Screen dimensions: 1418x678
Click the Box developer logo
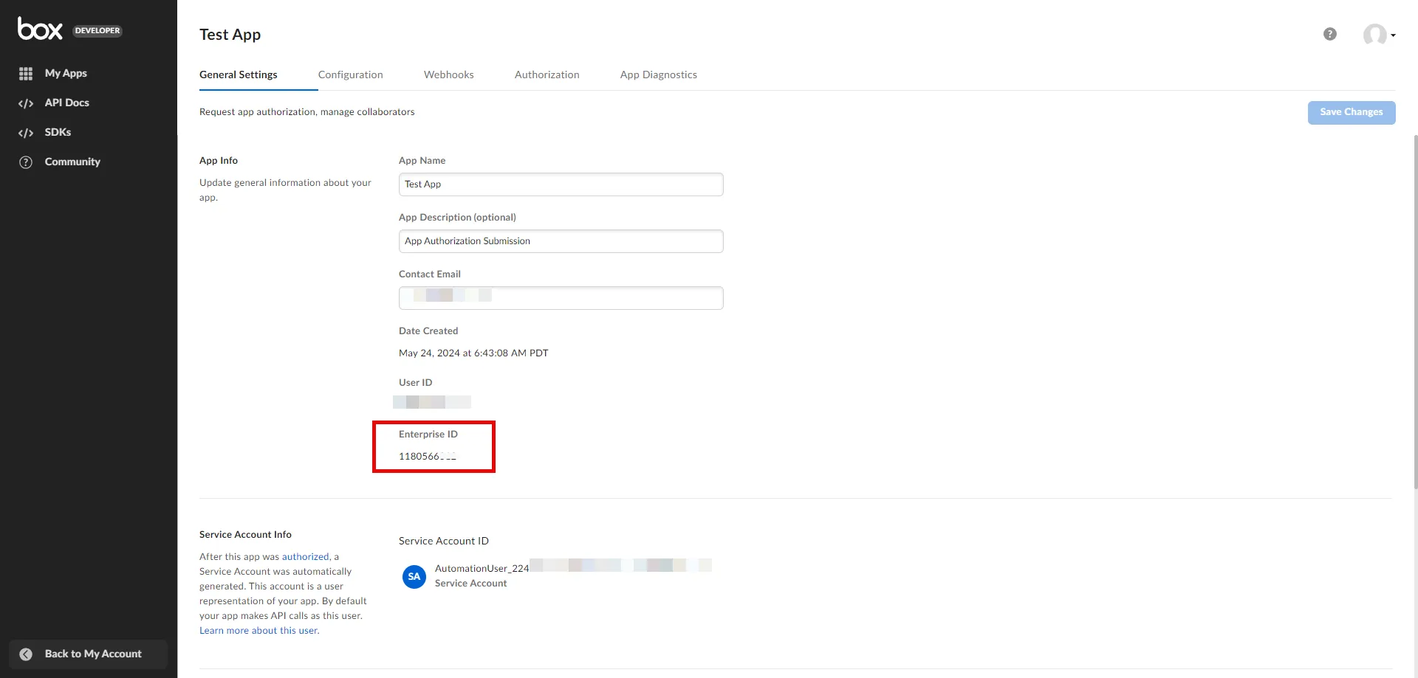[x=41, y=29]
